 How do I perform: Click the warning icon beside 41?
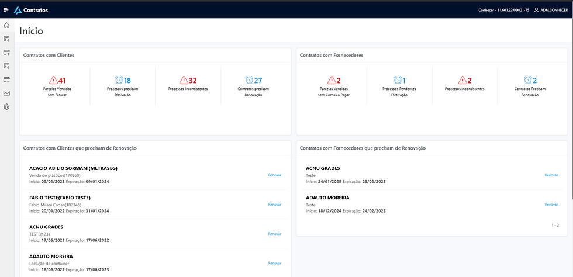click(x=53, y=80)
